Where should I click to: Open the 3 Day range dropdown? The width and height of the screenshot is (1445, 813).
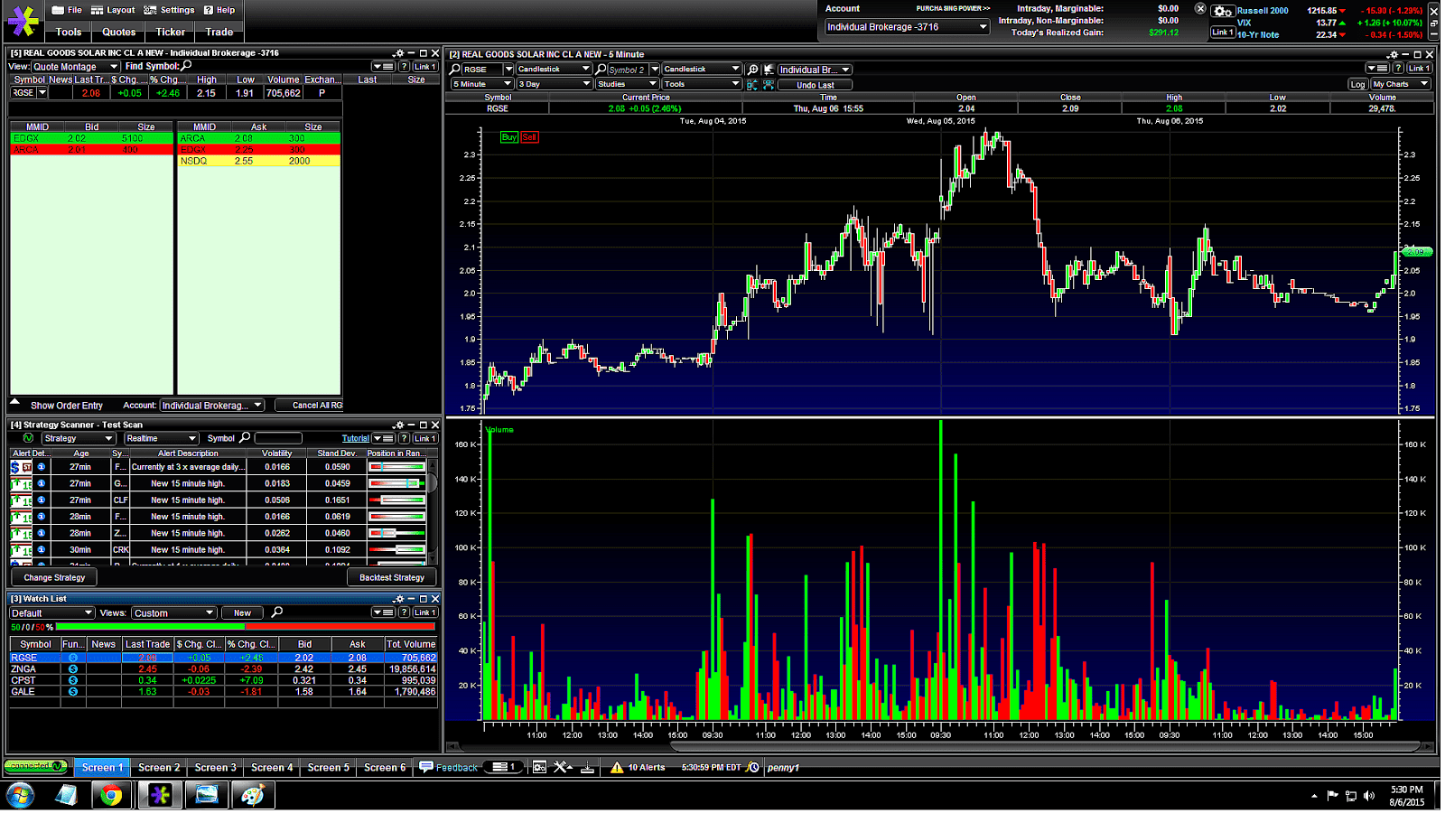pyautogui.click(x=554, y=84)
